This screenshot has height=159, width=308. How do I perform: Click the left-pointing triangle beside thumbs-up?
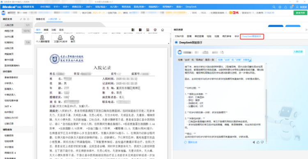tap(254, 142)
